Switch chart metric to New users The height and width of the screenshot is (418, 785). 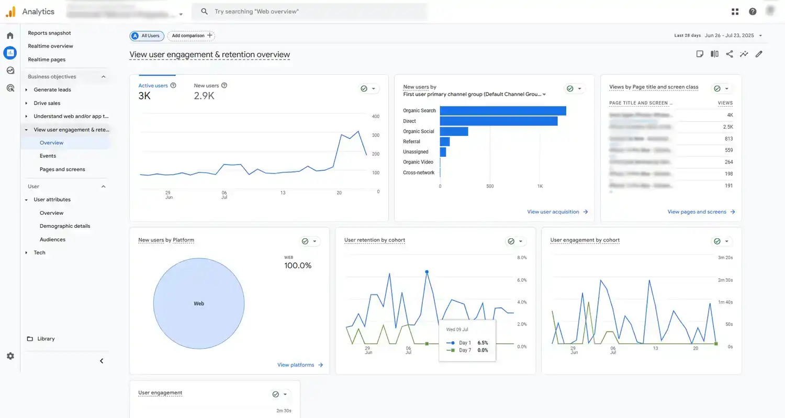click(206, 85)
